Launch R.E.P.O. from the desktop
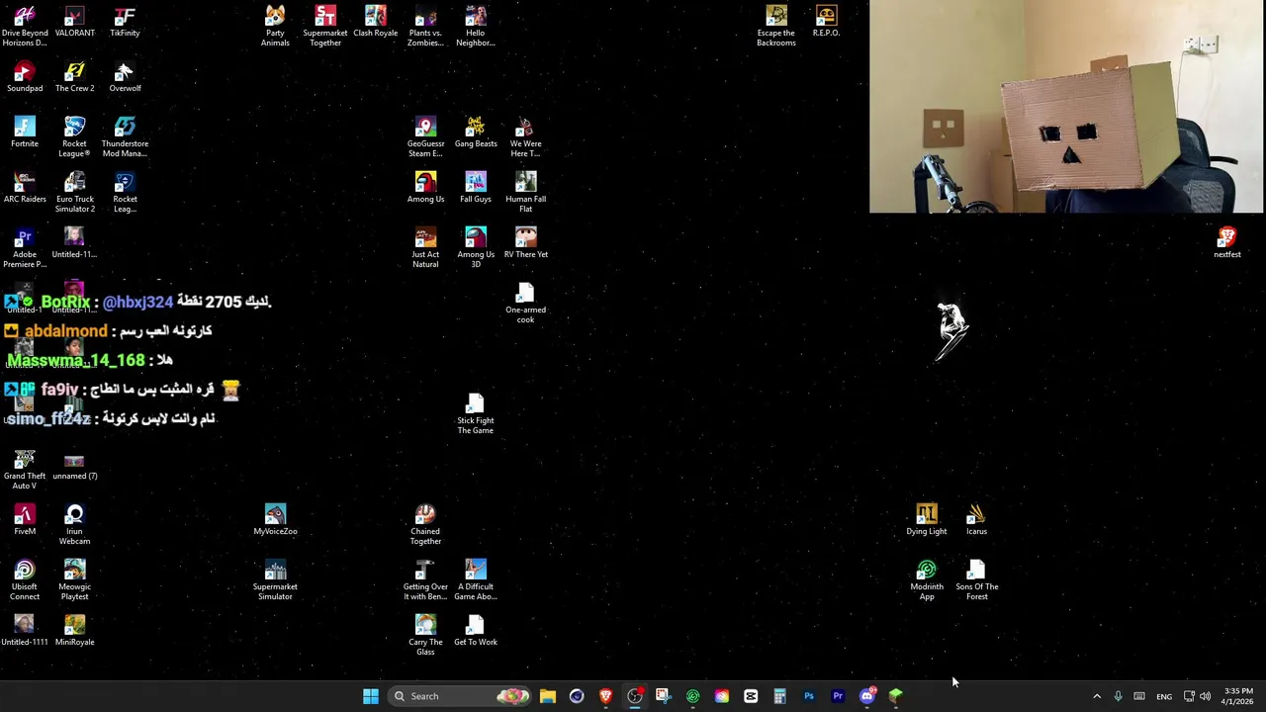 click(826, 22)
